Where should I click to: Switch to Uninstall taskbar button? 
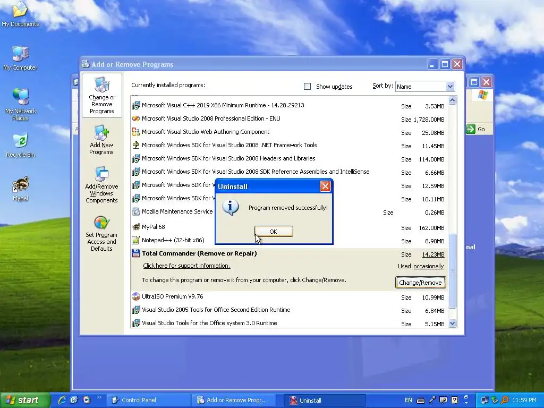point(325,401)
